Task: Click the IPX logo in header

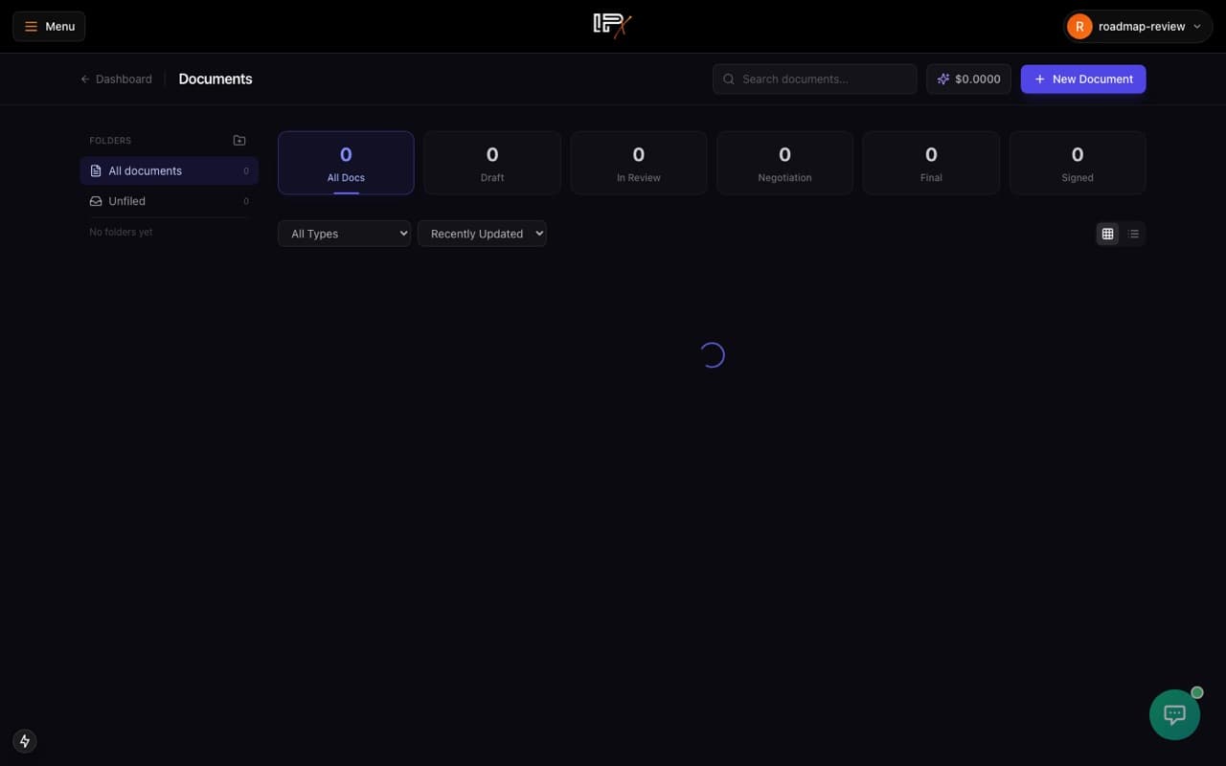Action: point(612,26)
